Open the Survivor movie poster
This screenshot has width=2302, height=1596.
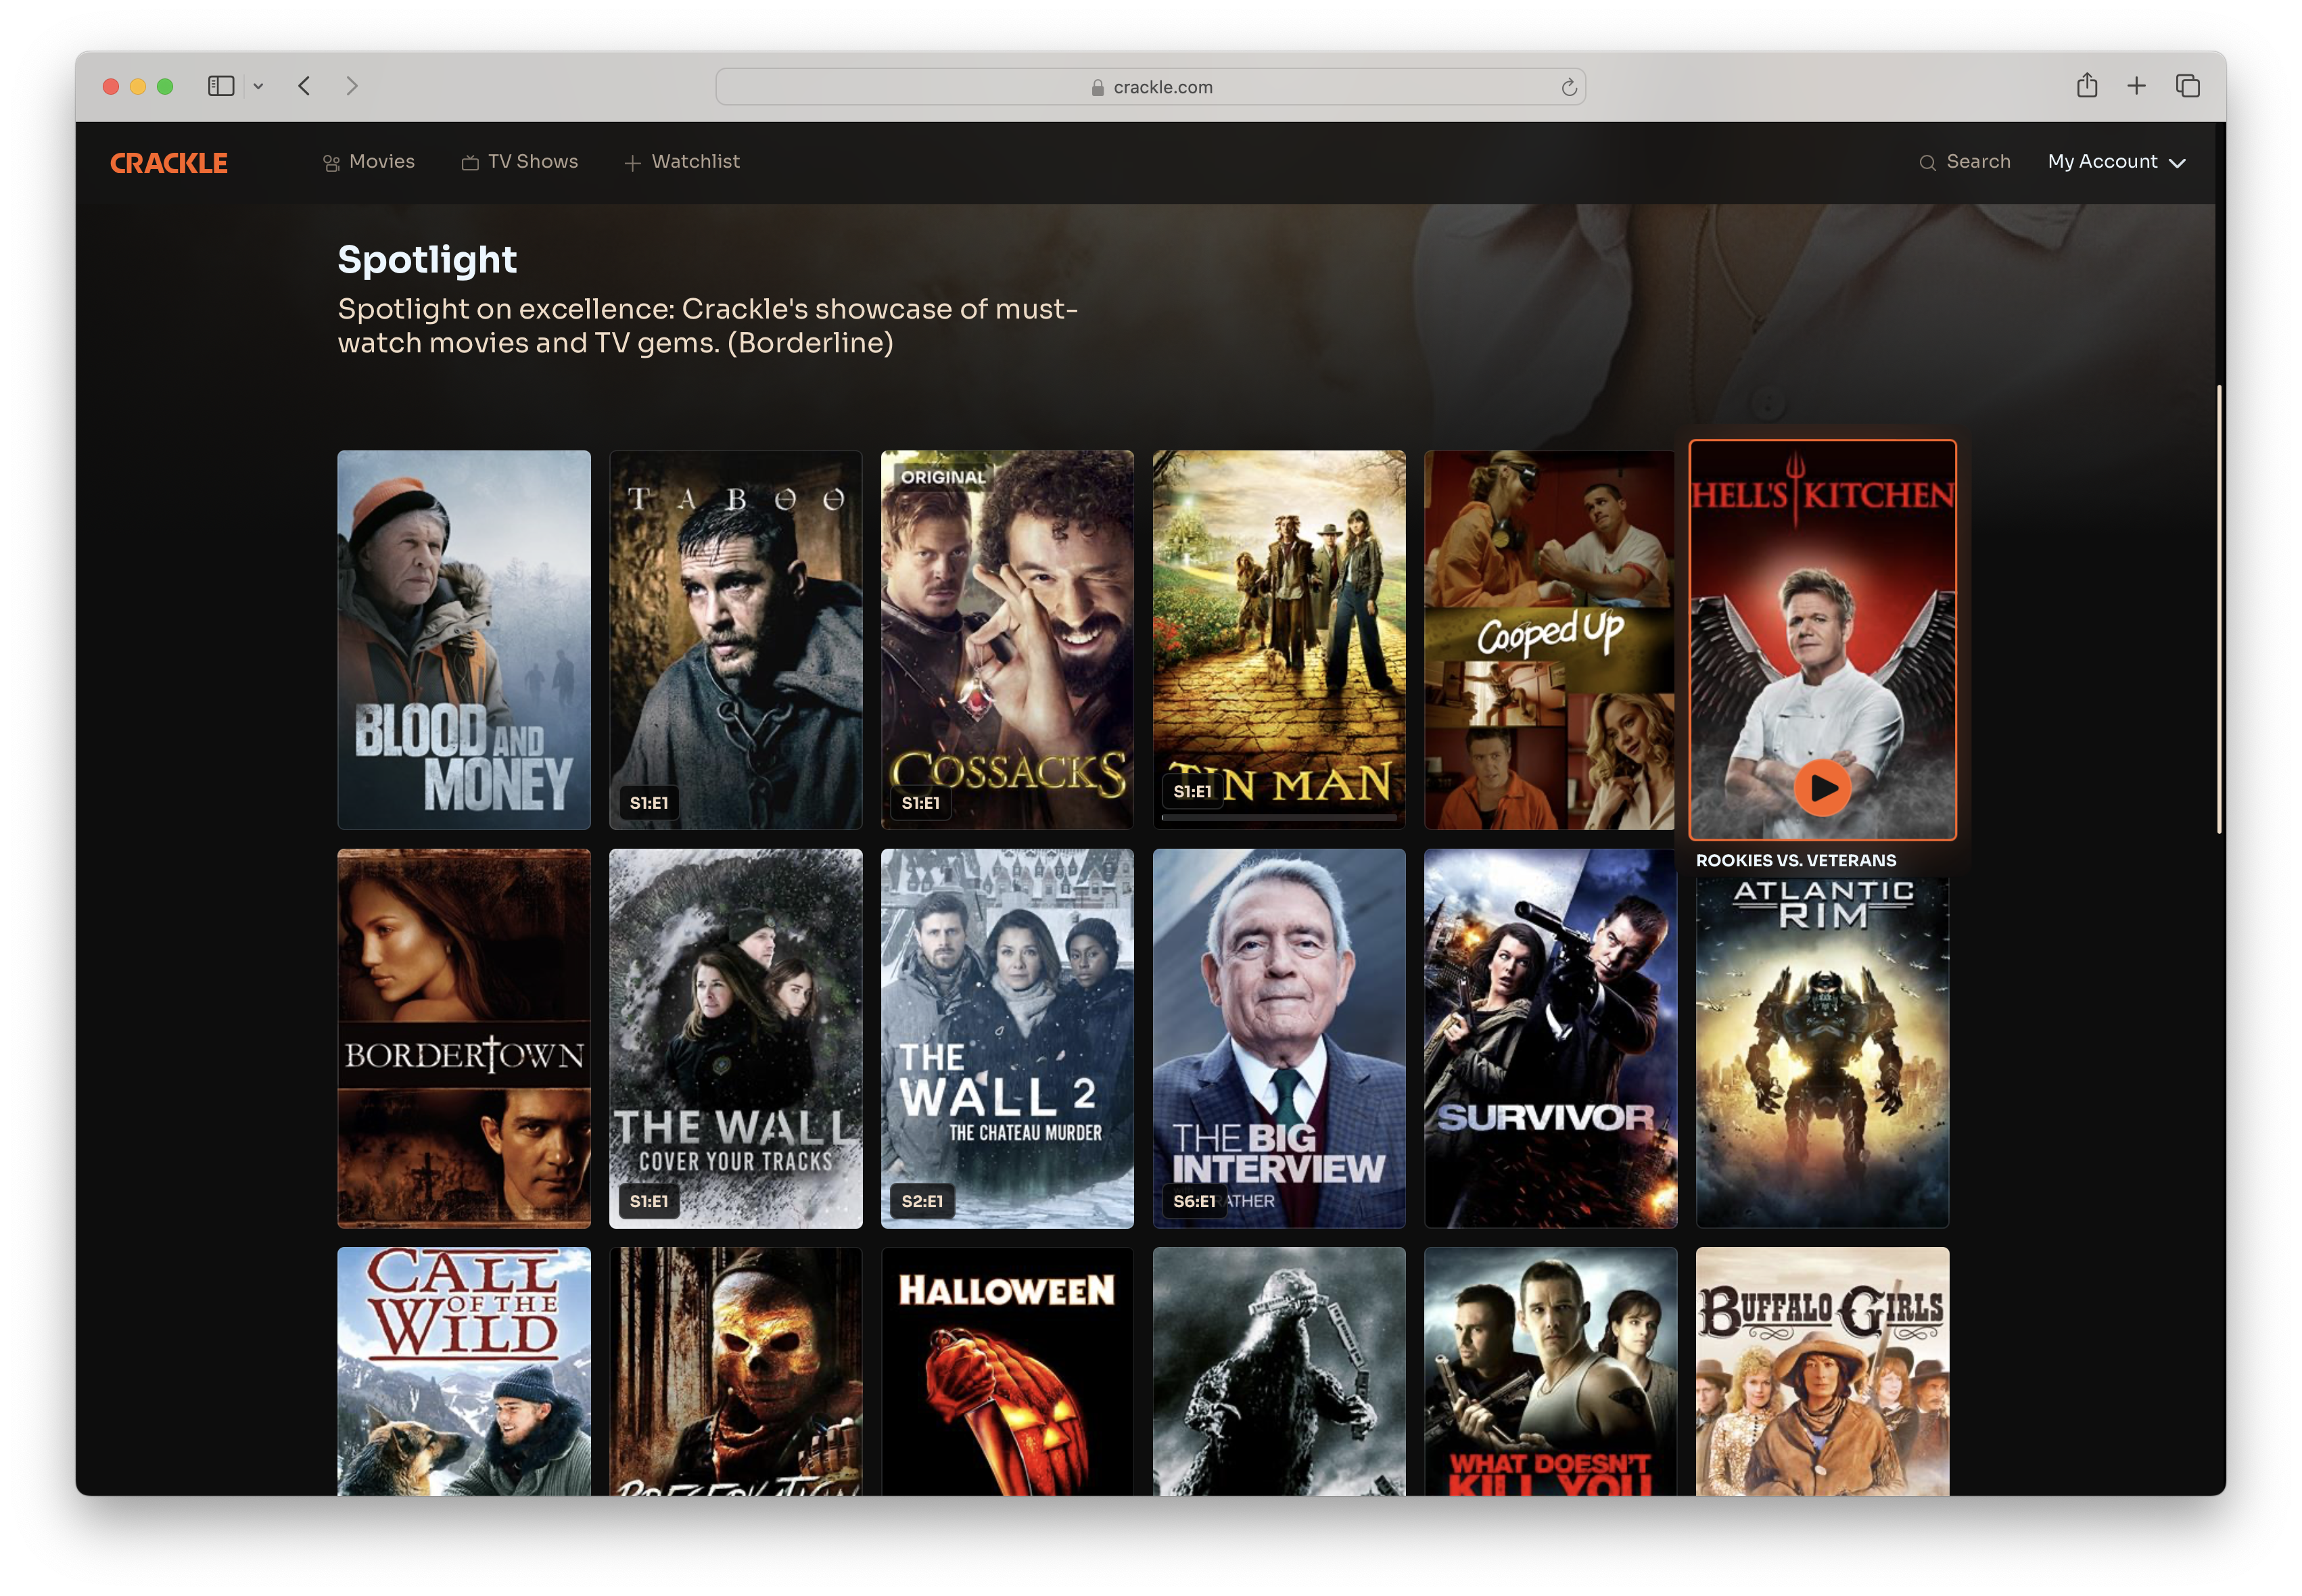click(x=1550, y=1039)
